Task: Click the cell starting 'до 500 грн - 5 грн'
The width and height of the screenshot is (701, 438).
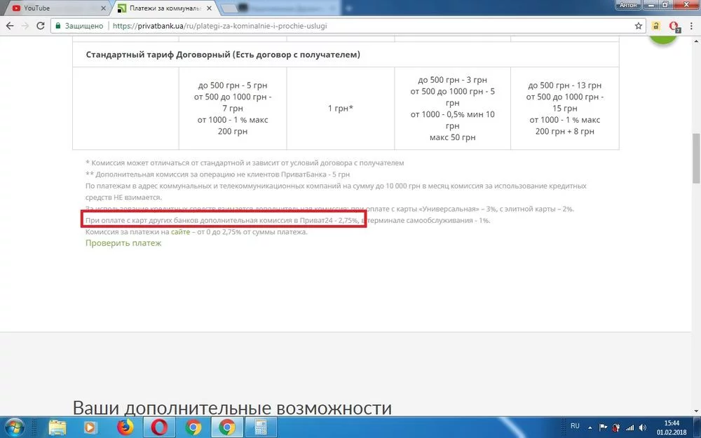Action: pos(233,108)
